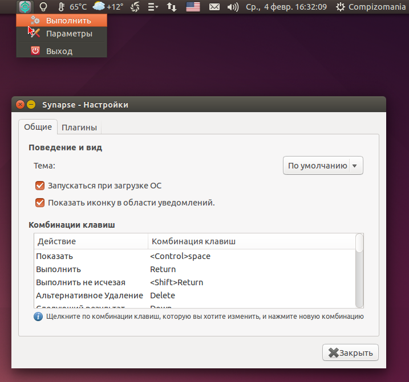409x382 pixels.
Task: Click the blue info icon below the list
Action: 38,317
